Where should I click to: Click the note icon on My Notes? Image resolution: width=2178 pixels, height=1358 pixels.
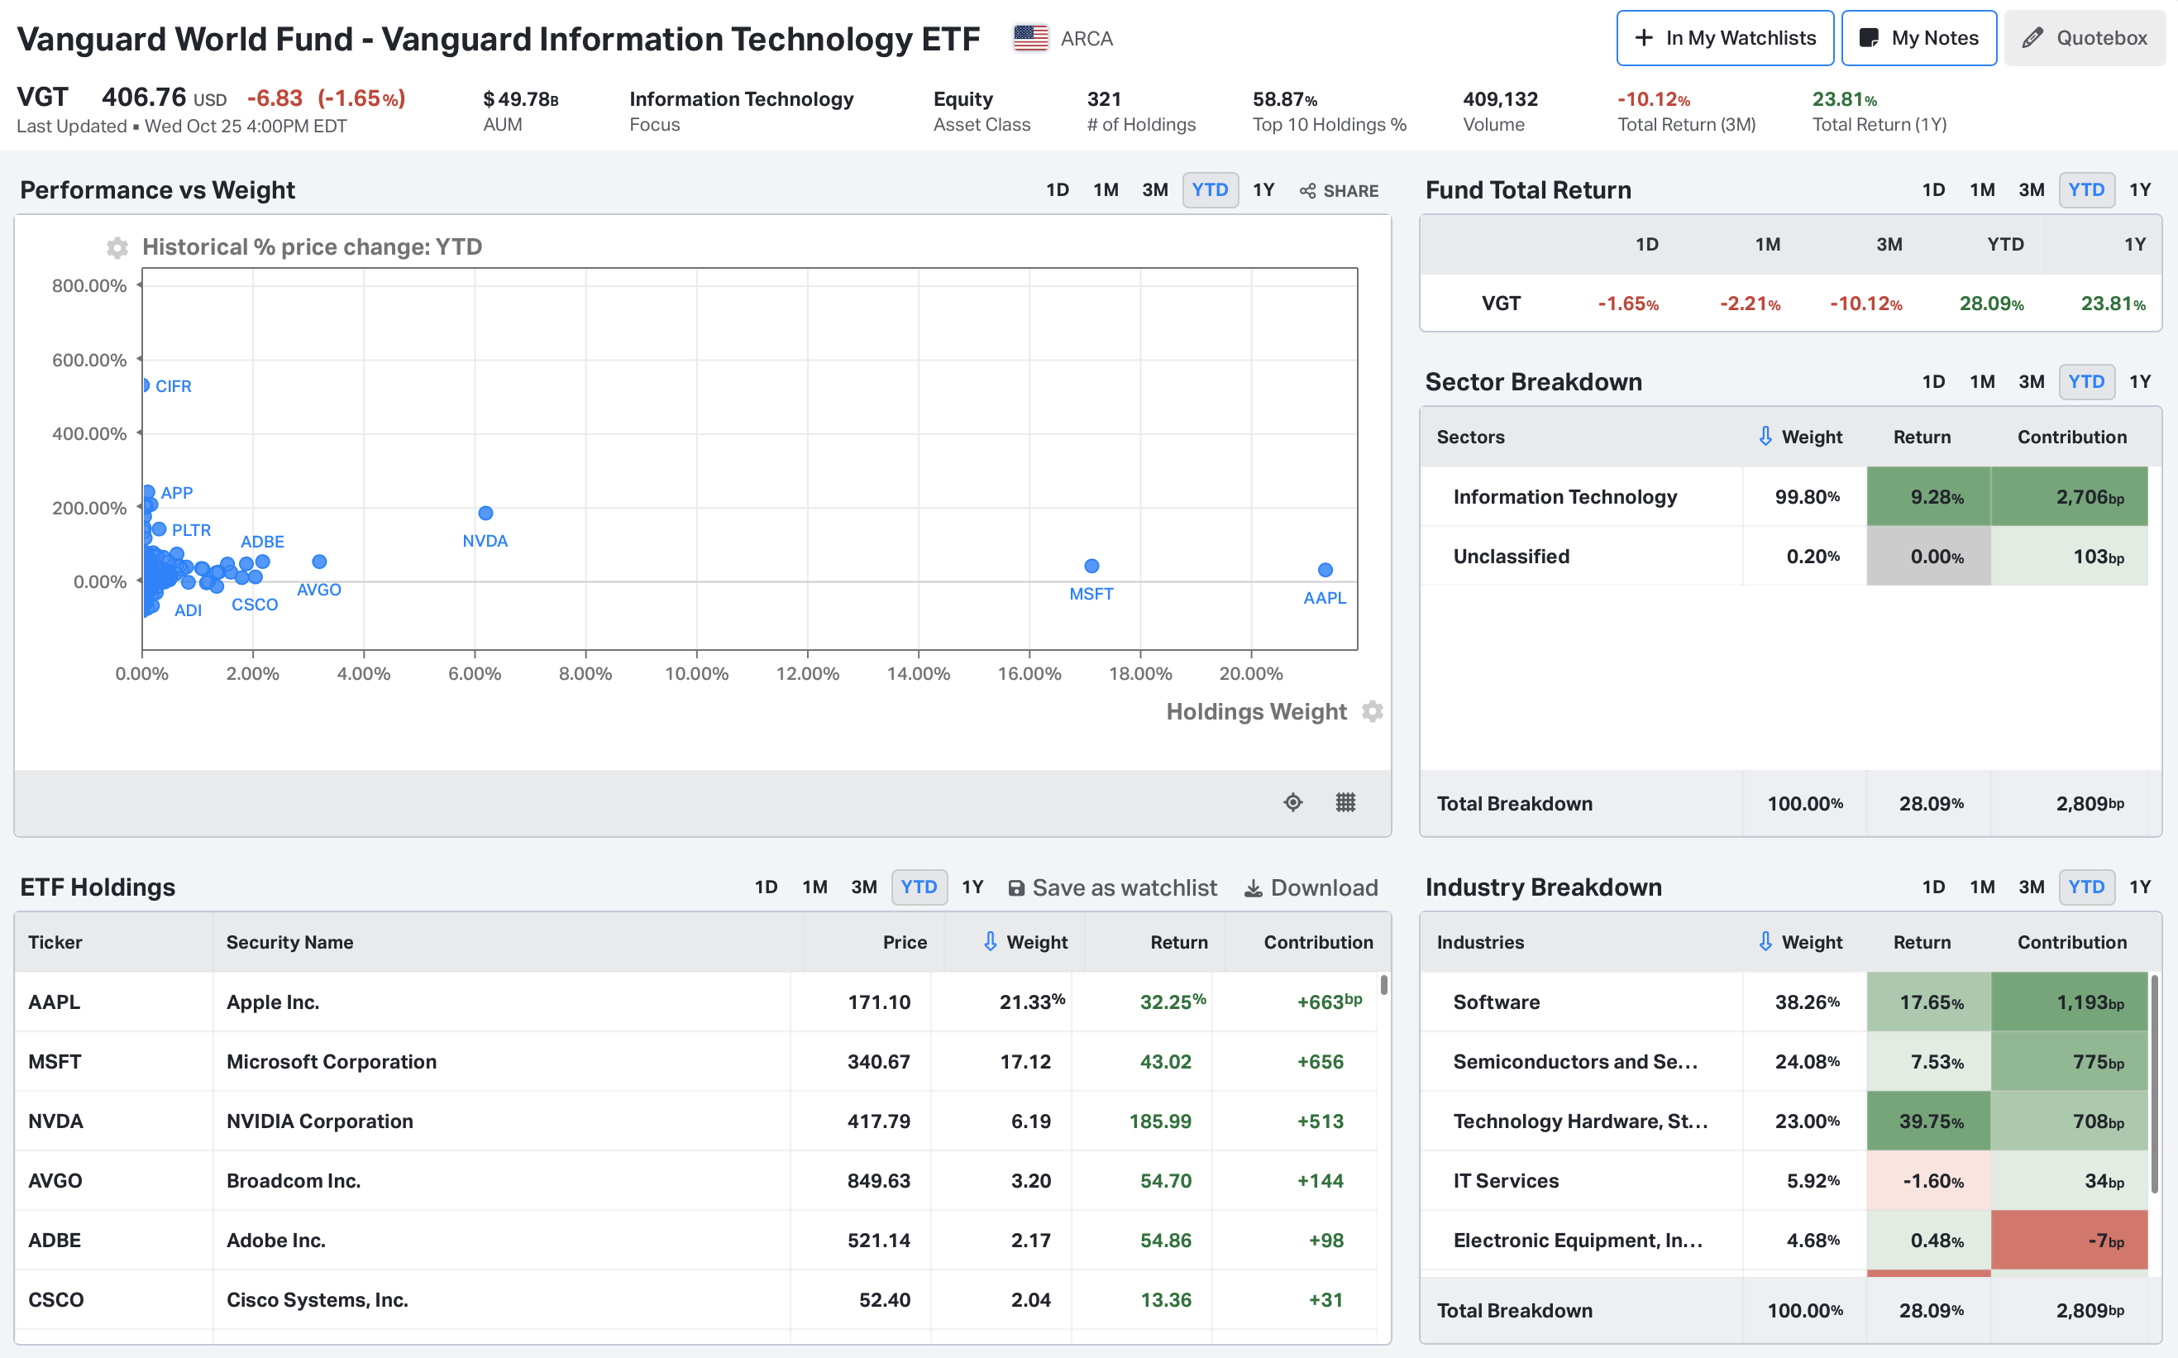pos(1870,38)
